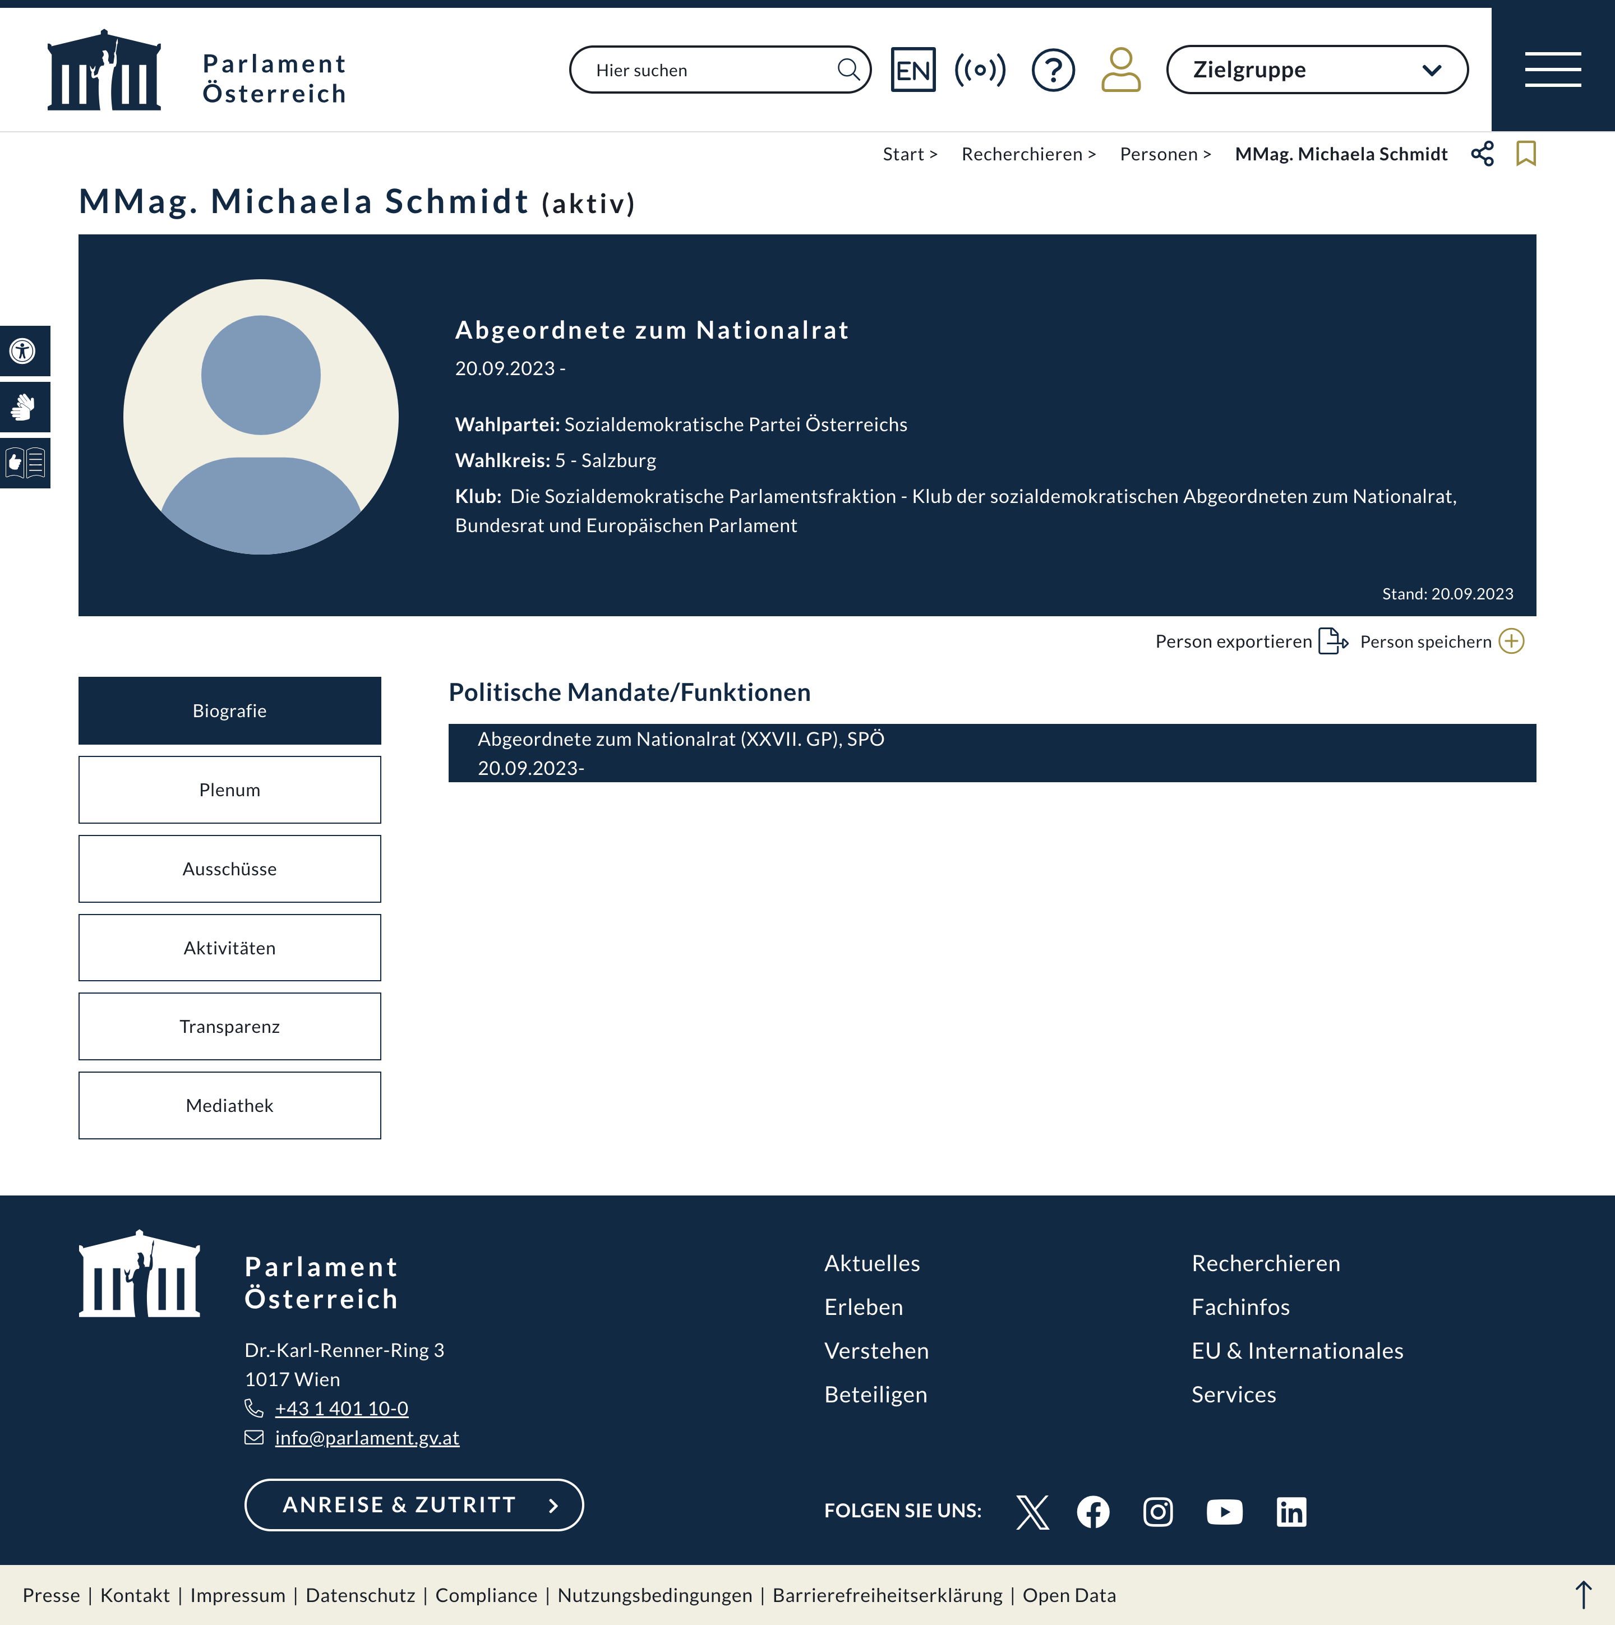This screenshot has width=1615, height=1625.
Task: Go to Personen breadcrumb
Action: click(x=1159, y=154)
